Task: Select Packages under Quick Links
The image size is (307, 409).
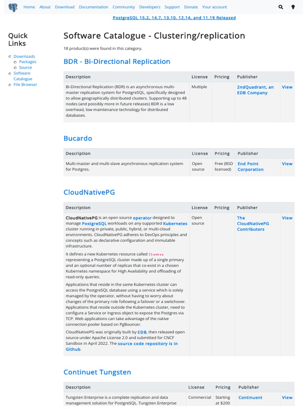Action: pyautogui.click(x=28, y=62)
